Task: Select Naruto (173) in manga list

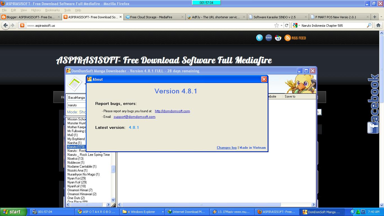Action: pyautogui.click(x=76, y=147)
